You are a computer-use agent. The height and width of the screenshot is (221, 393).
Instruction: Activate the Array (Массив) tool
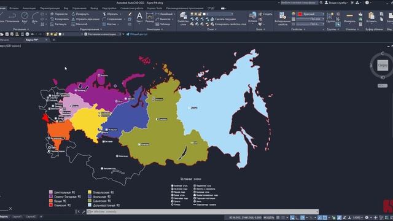[x=109, y=24]
